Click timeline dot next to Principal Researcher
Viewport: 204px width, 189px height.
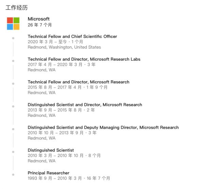click(13, 174)
